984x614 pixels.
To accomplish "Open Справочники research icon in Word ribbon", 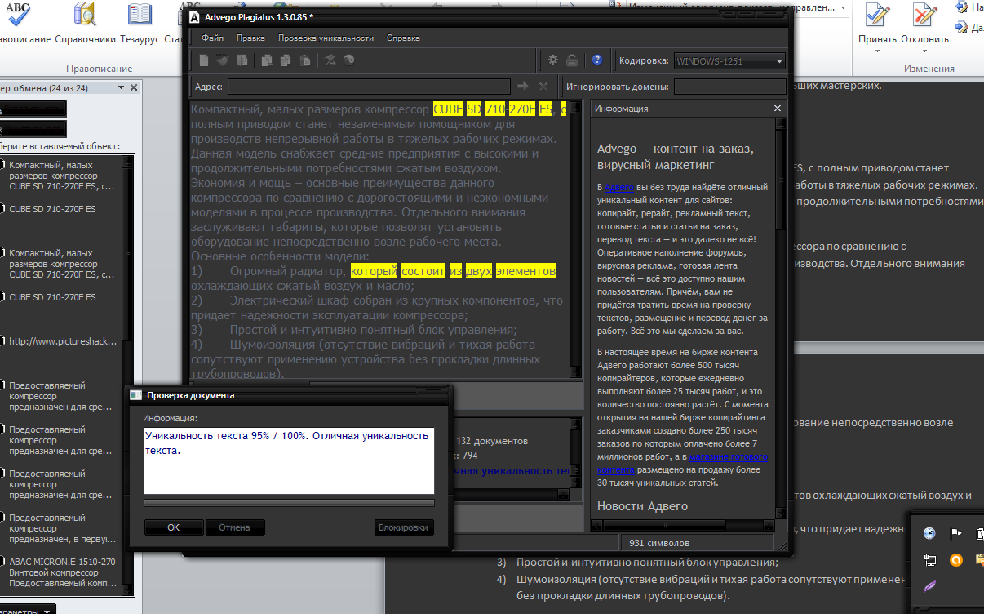I will pyautogui.click(x=85, y=14).
